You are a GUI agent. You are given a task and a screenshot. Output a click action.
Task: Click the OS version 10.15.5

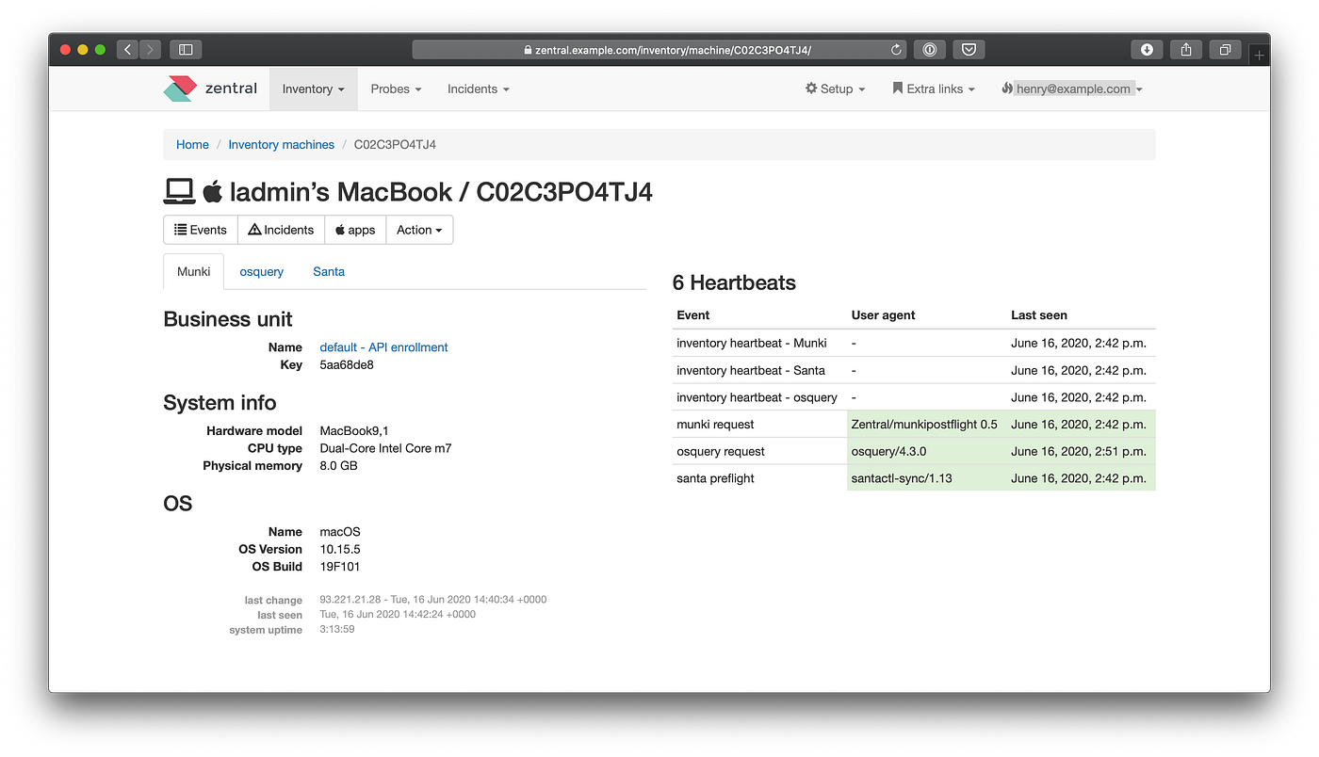click(x=339, y=549)
